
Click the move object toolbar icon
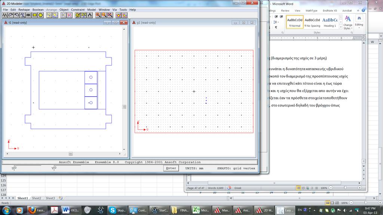point(49,15)
